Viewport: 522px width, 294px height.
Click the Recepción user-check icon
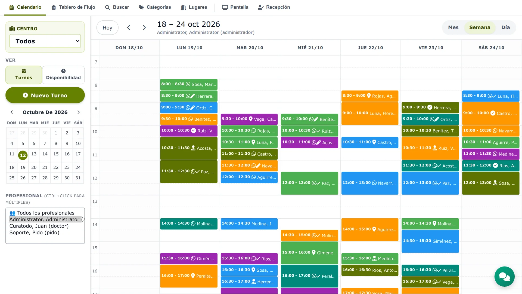261,7
